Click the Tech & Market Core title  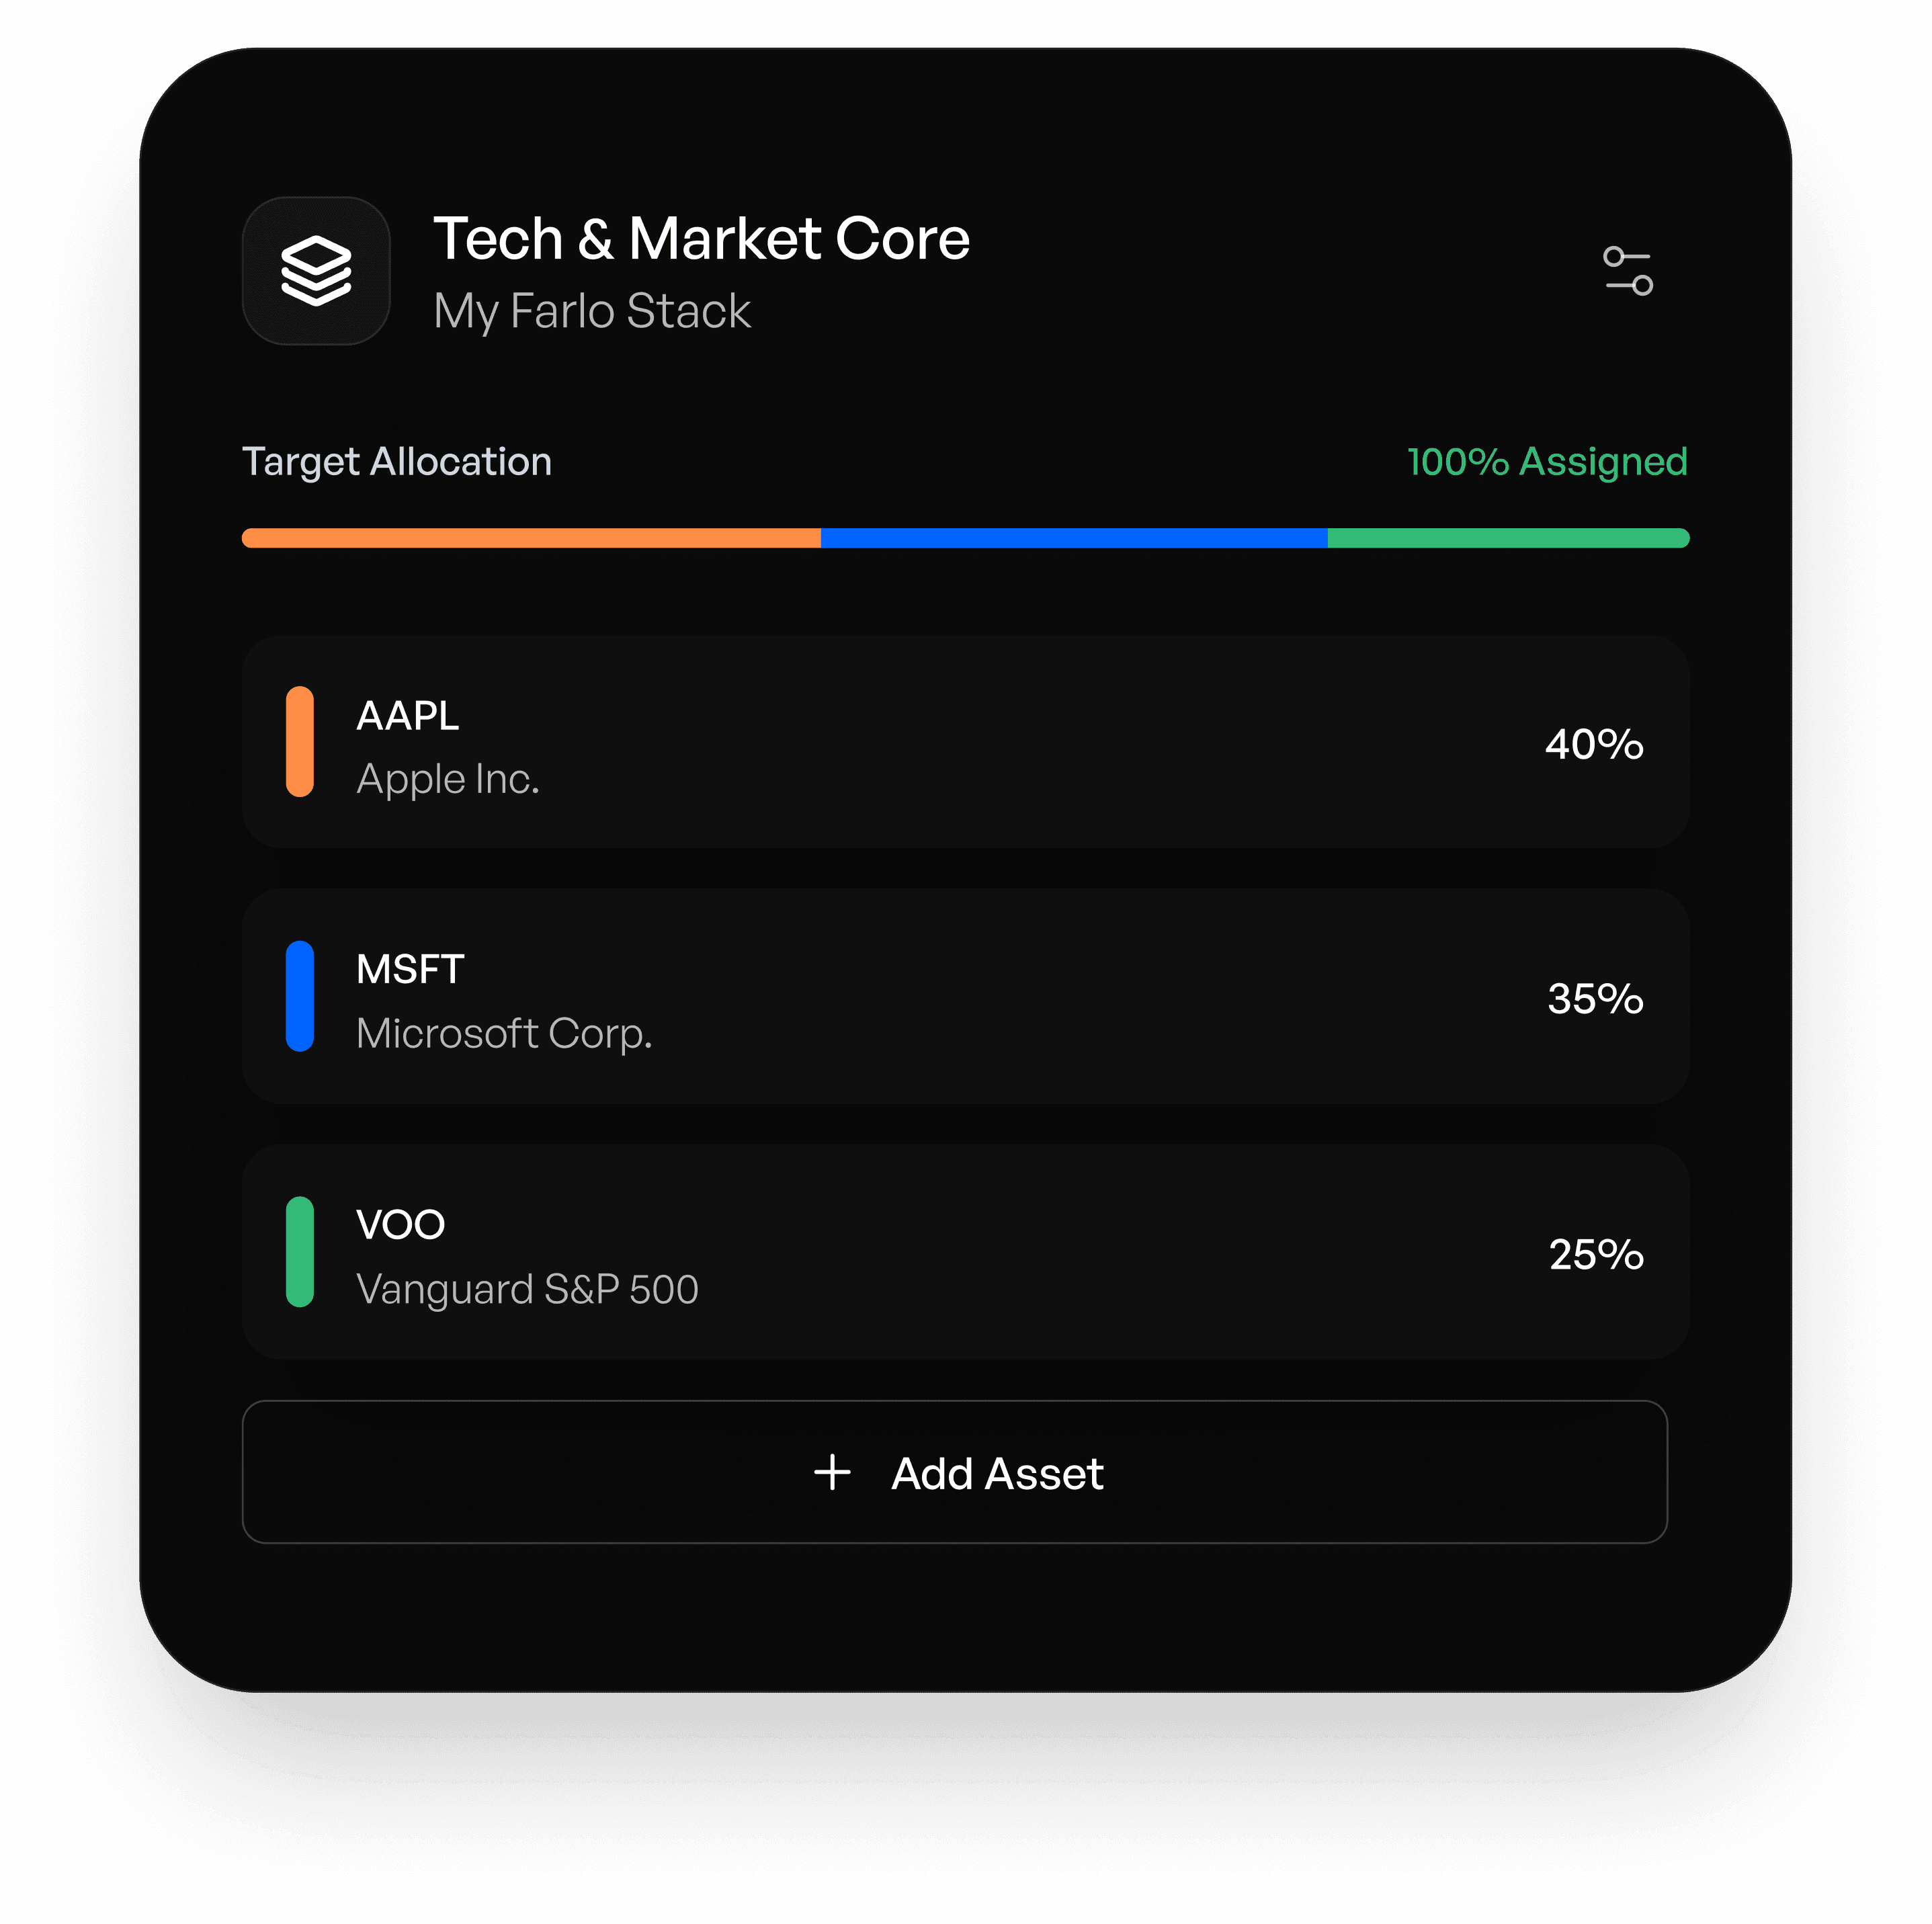point(701,239)
